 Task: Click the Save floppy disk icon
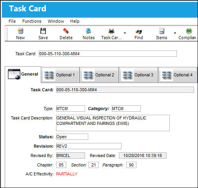tap(43, 31)
